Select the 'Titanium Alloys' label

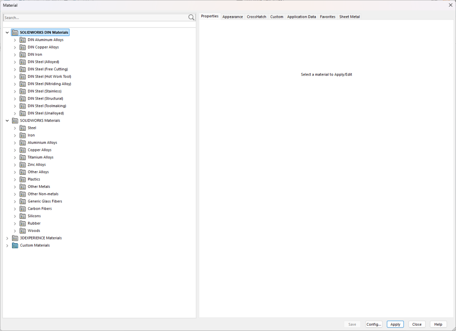pyautogui.click(x=41, y=157)
